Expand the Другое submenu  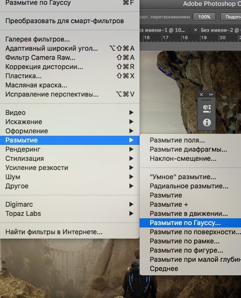click(x=70, y=186)
